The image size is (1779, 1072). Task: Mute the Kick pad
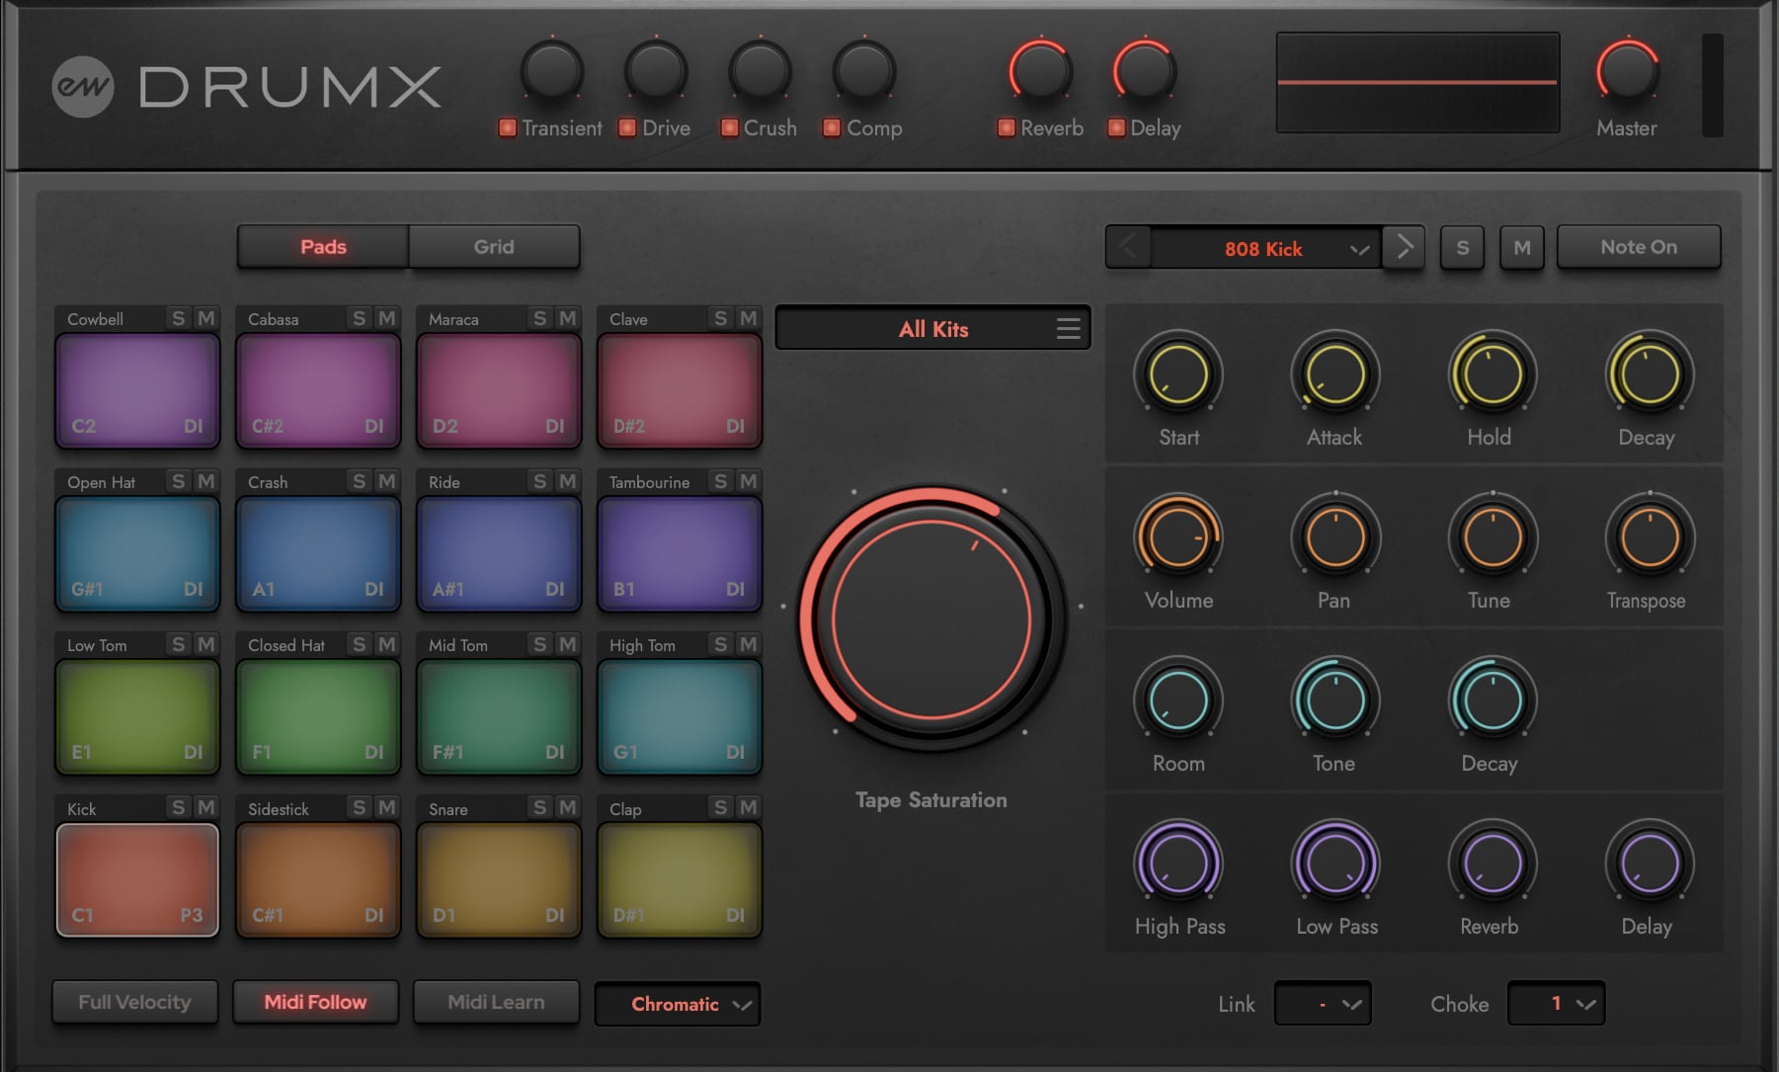pyautogui.click(x=205, y=807)
